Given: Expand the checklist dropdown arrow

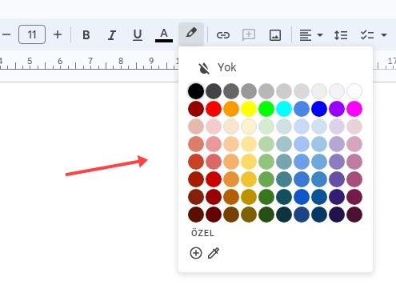Looking at the screenshot, I should (x=384, y=35).
